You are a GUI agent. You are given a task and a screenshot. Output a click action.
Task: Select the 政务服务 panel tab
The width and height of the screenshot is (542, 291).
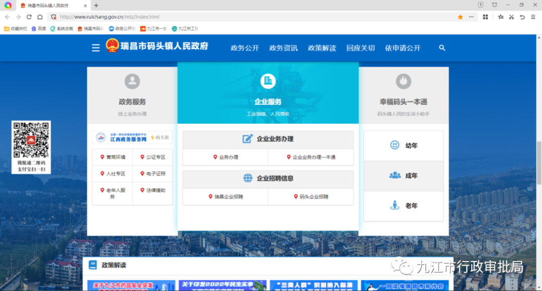point(132,95)
